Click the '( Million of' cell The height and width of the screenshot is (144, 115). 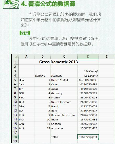88,71
